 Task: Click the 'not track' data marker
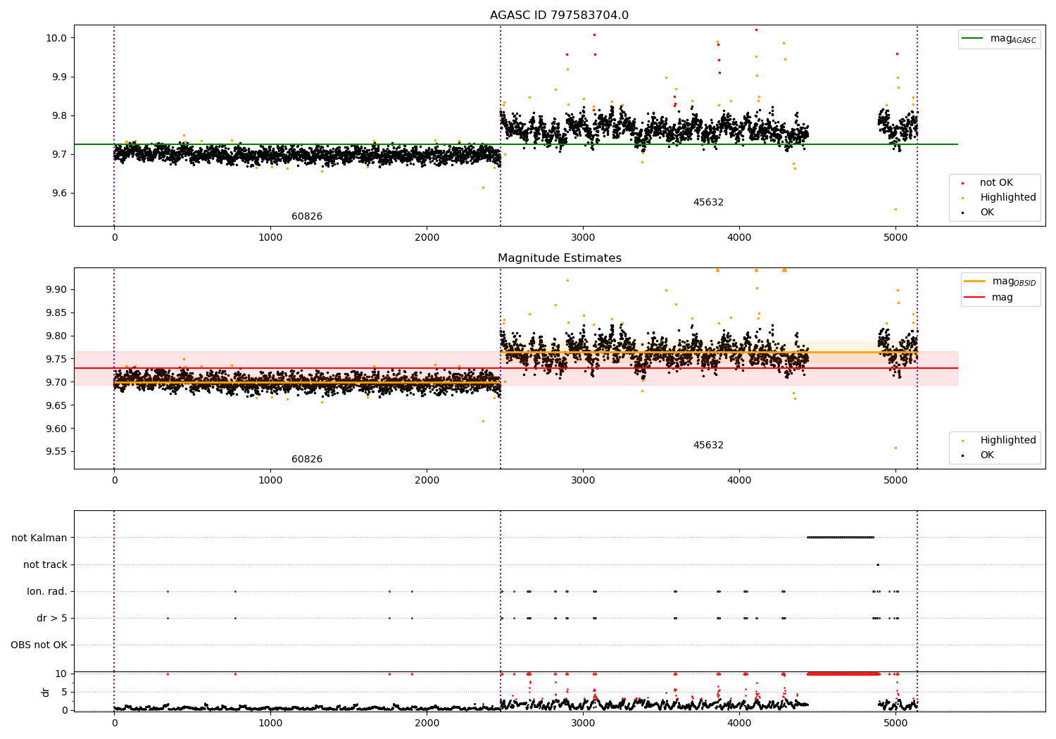click(877, 564)
